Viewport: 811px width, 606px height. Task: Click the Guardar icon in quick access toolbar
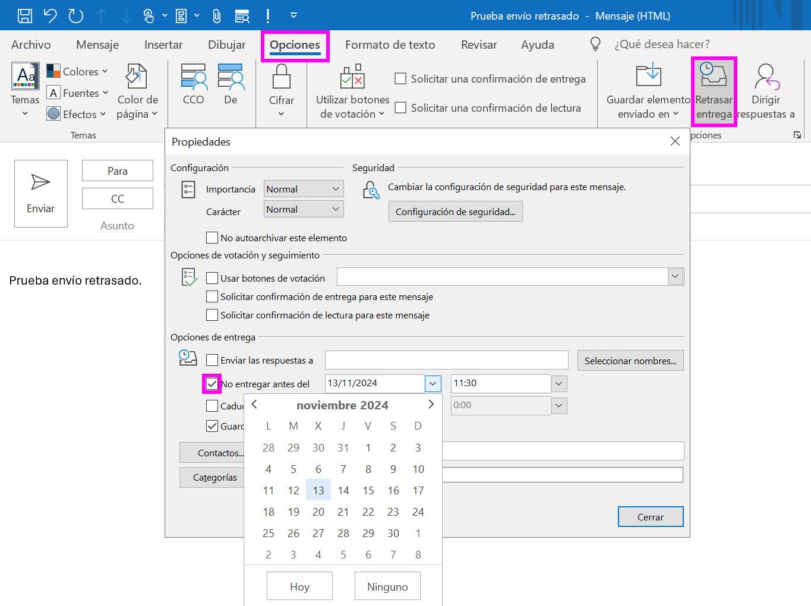point(24,15)
